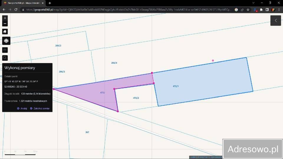Click the measurement vertex at polygon's southern corner
Viewport: 283px width, 159px height.
(118, 111)
